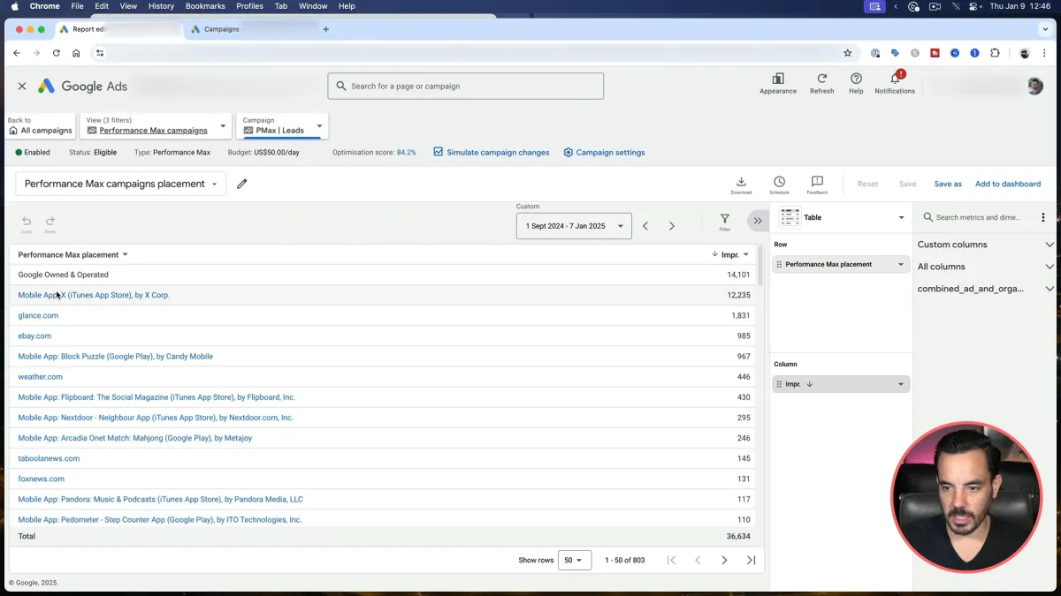The height and width of the screenshot is (596, 1061).
Task: Open Impr. column chip dropdown
Action: tap(901, 384)
